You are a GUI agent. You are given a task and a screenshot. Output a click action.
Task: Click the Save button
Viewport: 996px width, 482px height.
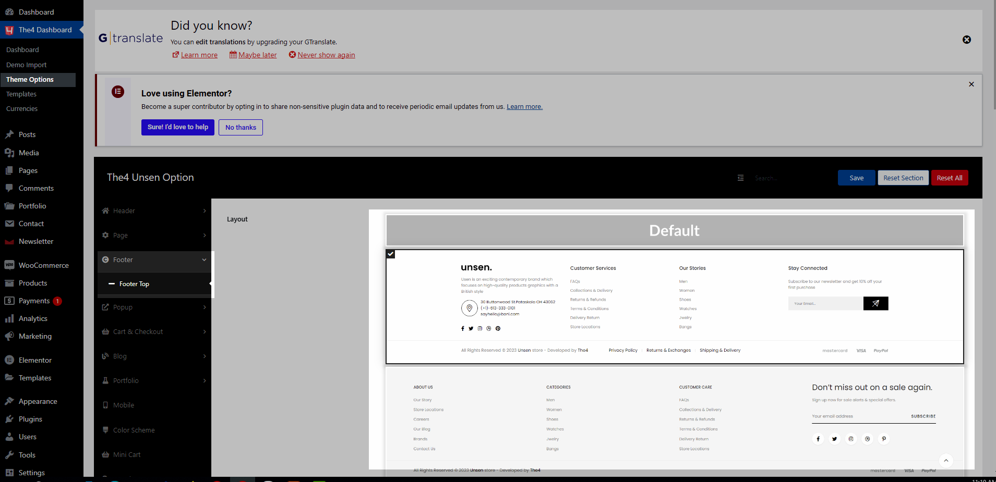tap(856, 178)
